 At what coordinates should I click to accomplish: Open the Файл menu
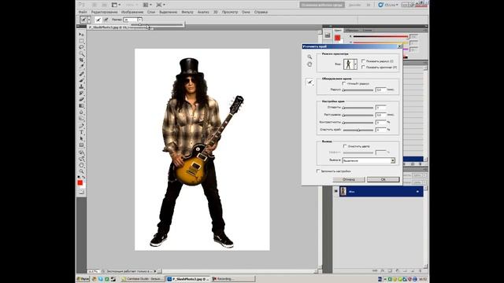click(83, 12)
